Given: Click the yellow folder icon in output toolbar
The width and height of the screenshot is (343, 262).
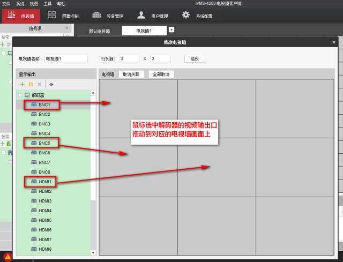Looking at the screenshot, I should [x=31, y=85].
